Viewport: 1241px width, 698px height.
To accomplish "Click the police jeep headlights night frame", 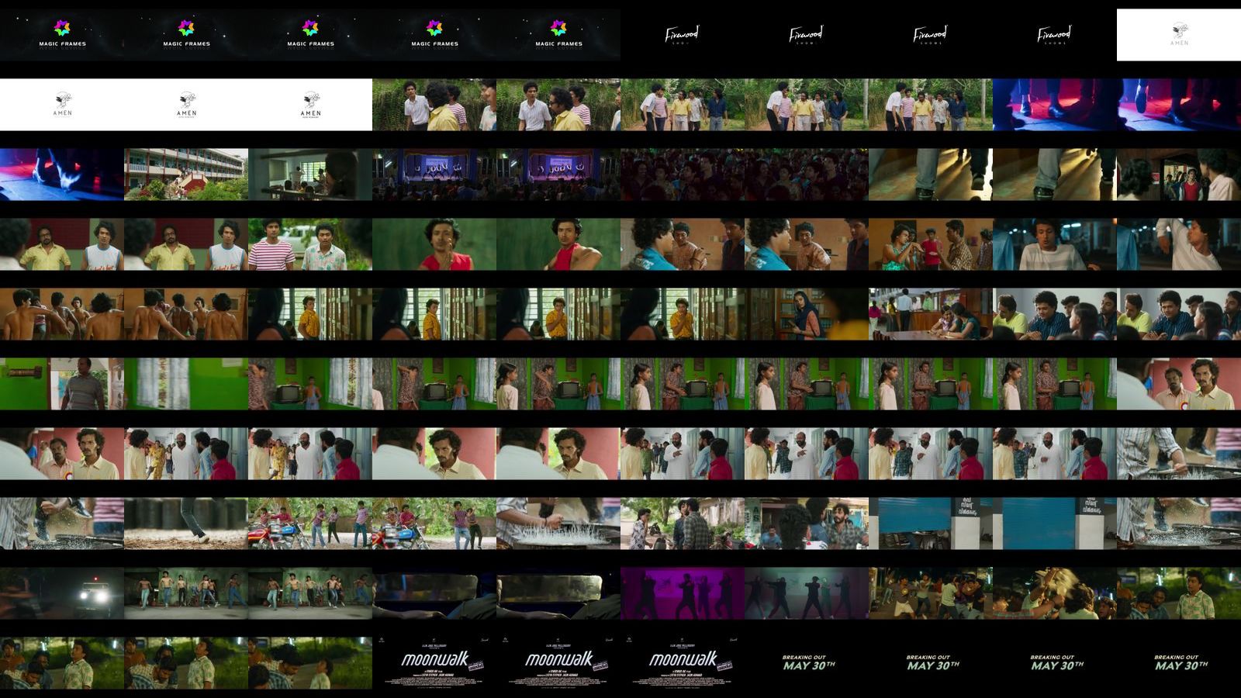I will tap(62, 593).
